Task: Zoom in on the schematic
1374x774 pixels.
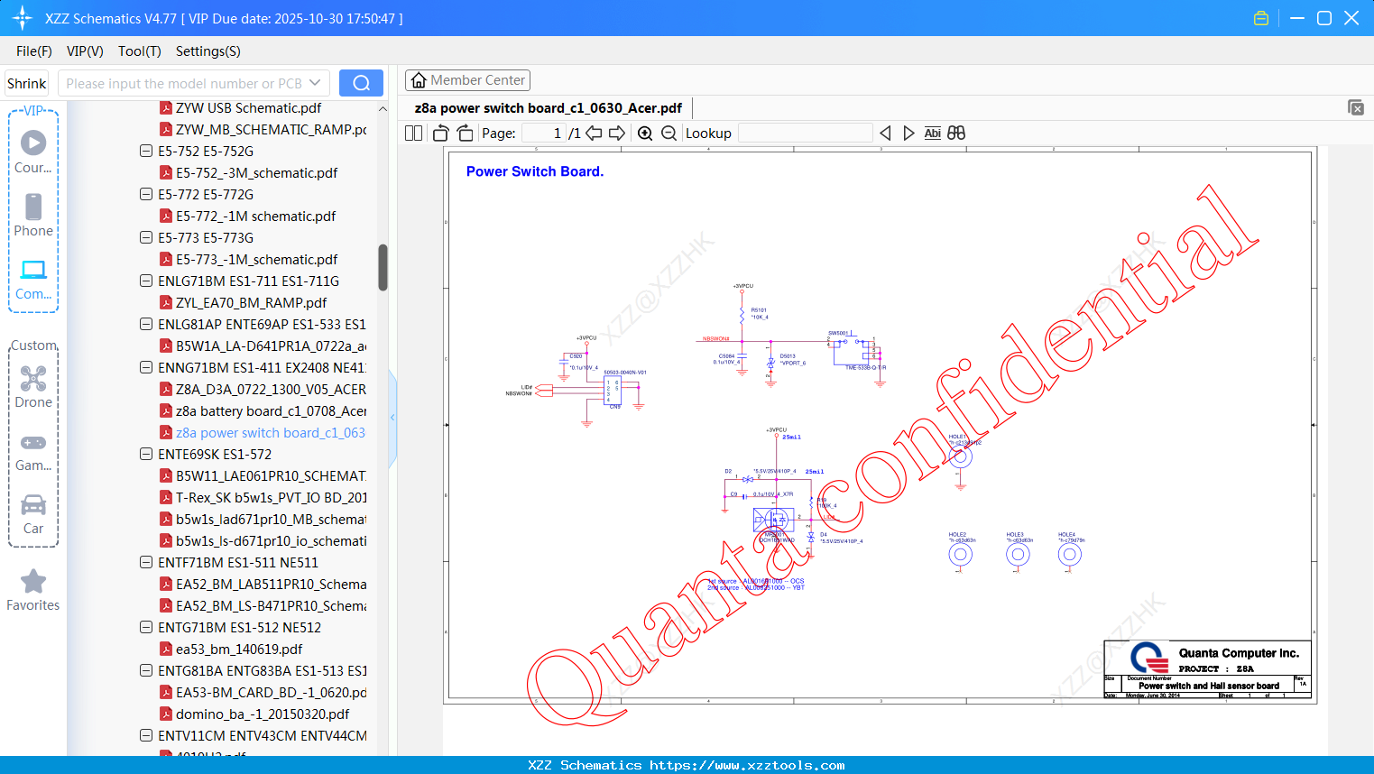Action: tap(645, 134)
